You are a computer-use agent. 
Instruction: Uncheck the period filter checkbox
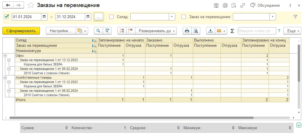click(x=6, y=17)
